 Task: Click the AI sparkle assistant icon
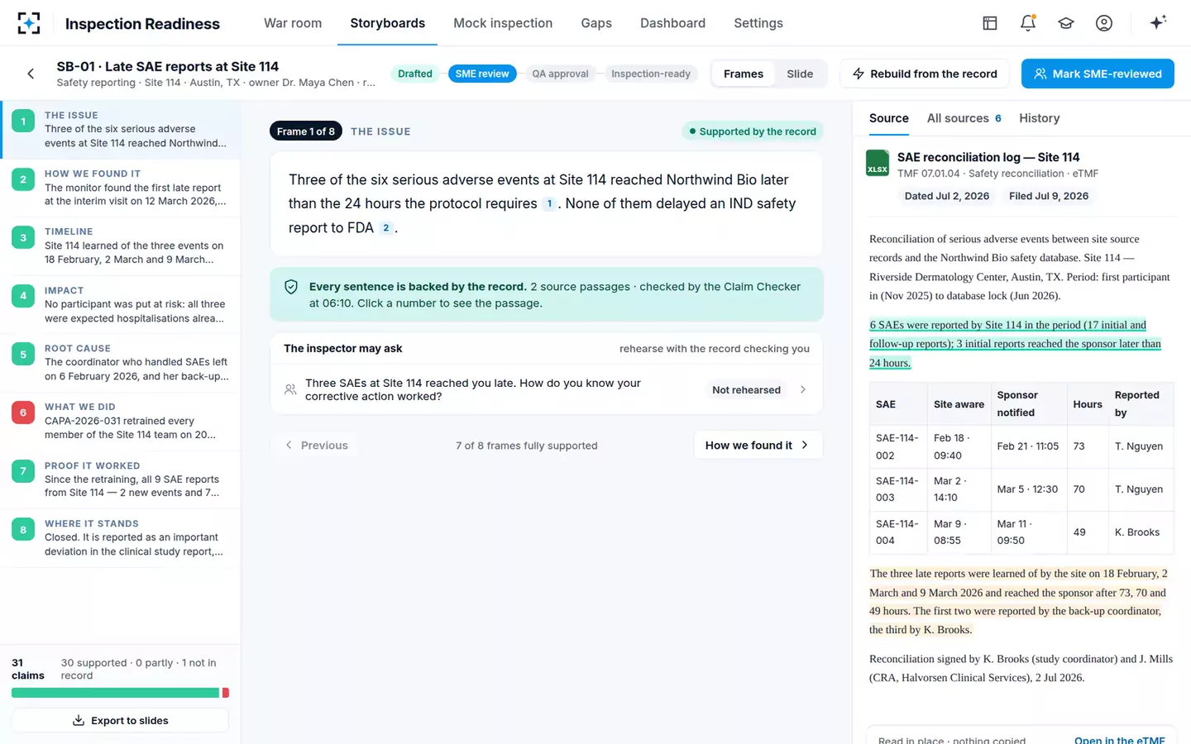tap(1158, 22)
